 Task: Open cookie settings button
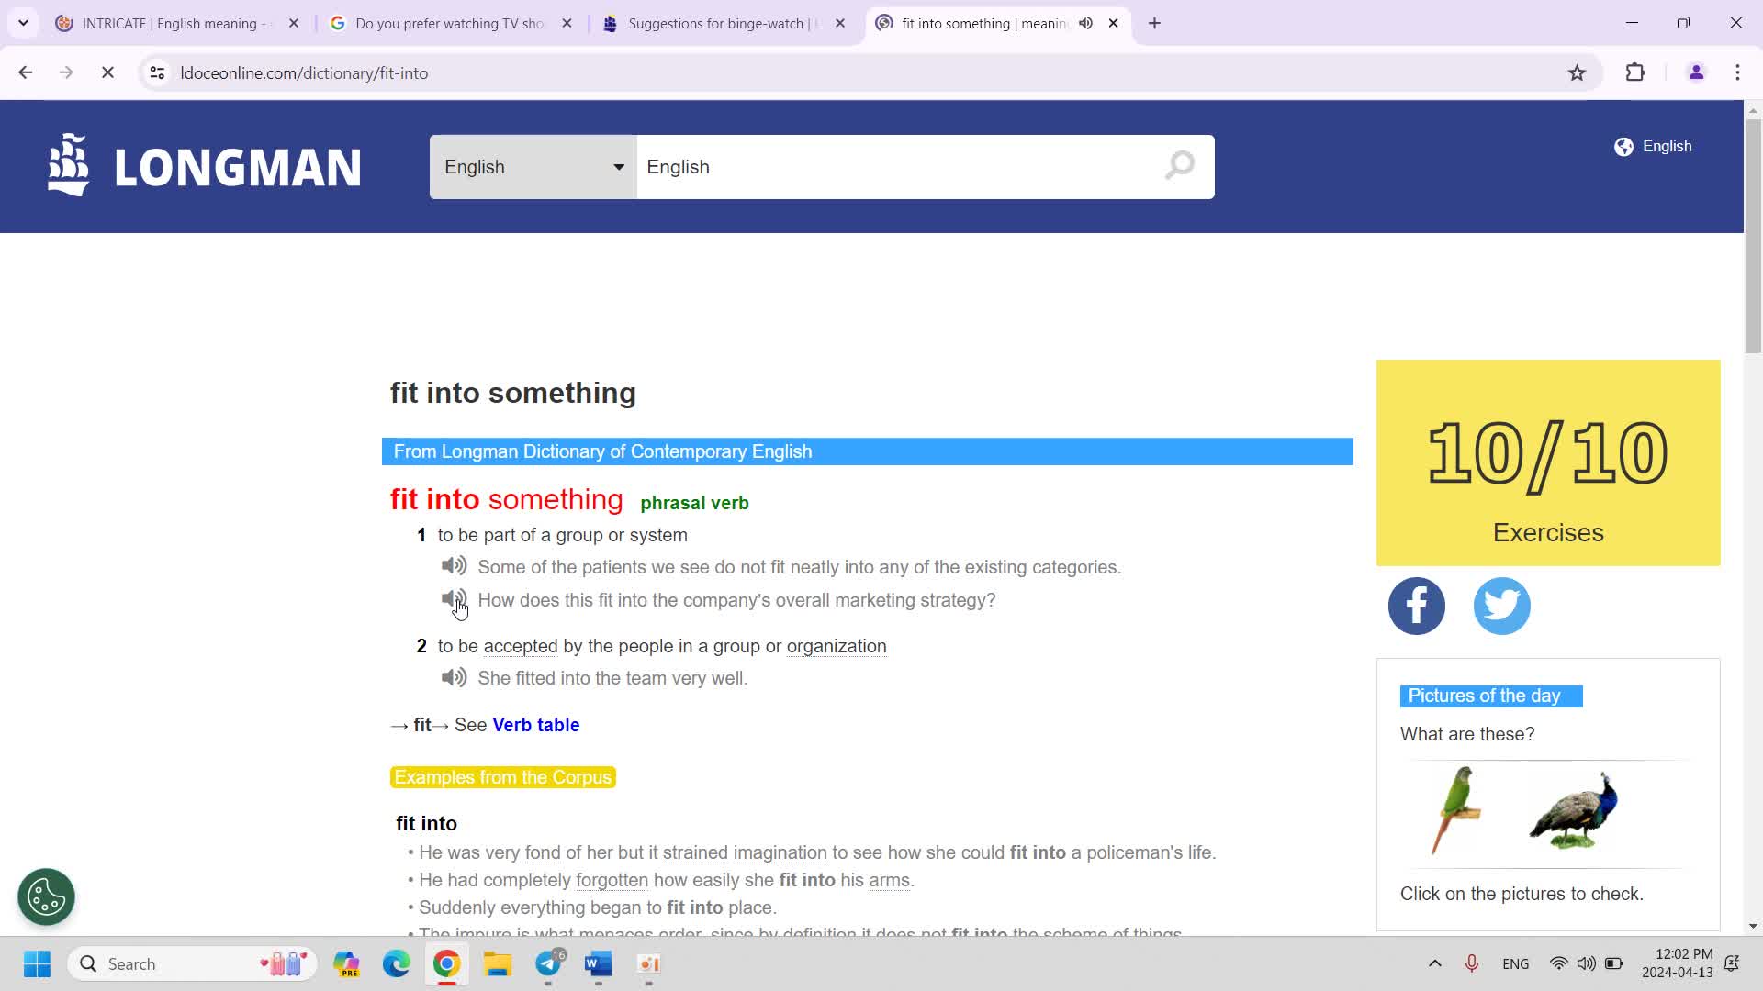point(46,896)
